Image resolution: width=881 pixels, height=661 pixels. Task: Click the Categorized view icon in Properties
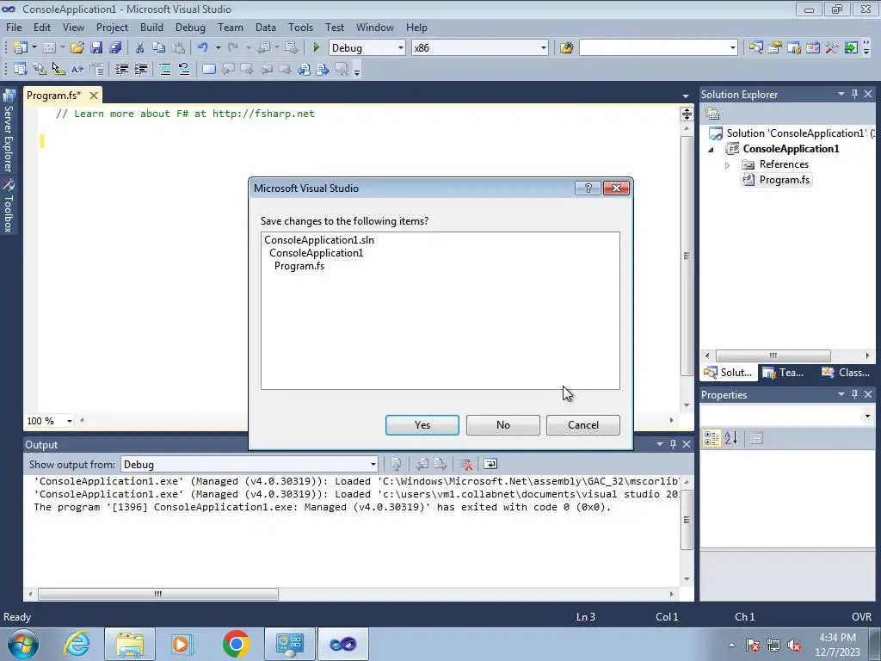click(712, 438)
